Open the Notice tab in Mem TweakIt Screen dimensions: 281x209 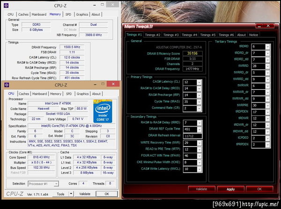(x=253, y=35)
